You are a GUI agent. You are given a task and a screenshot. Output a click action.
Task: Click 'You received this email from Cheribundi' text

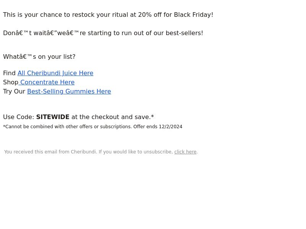(x=50, y=152)
